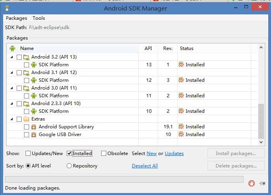
Task: Enable the Updates/New show filter
Action: [x=28, y=154]
